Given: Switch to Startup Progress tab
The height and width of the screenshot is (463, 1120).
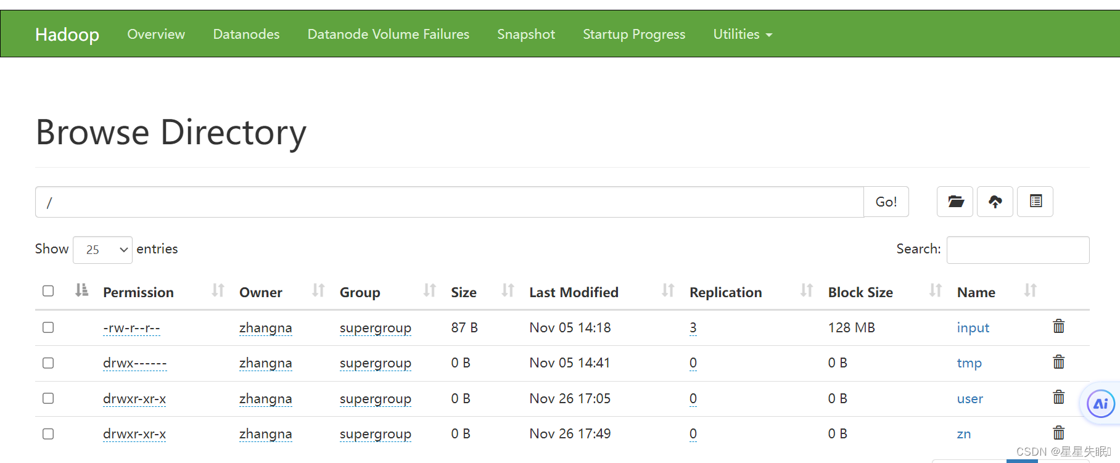Looking at the screenshot, I should click(x=633, y=35).
